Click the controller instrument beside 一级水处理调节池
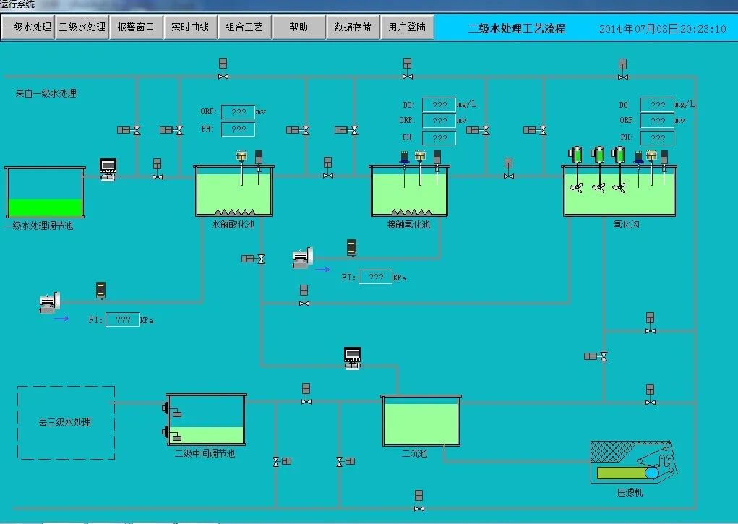This screenshot has width=738, height=524. tap(108, 166)
